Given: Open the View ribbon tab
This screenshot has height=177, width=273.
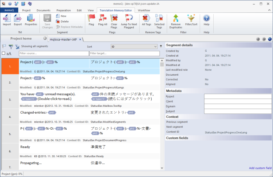Looking at the screenshot, I should [x=90, y=10].
